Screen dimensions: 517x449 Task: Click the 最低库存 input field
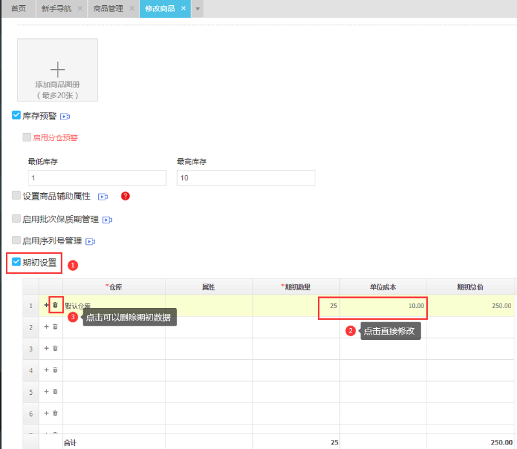coord(97,178)
